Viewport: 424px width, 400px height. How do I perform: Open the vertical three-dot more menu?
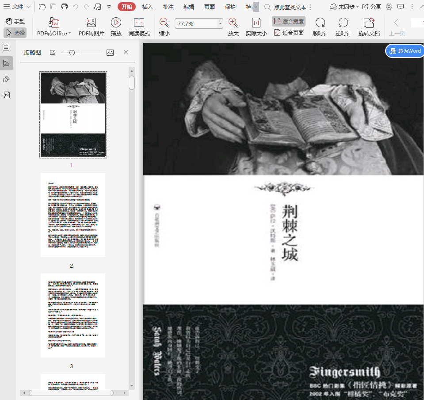tap(412, 7)
